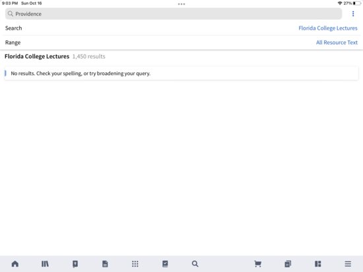Open the Library books icon
Viewport: 363px width, 272px height.
click(x=45, y=263)
